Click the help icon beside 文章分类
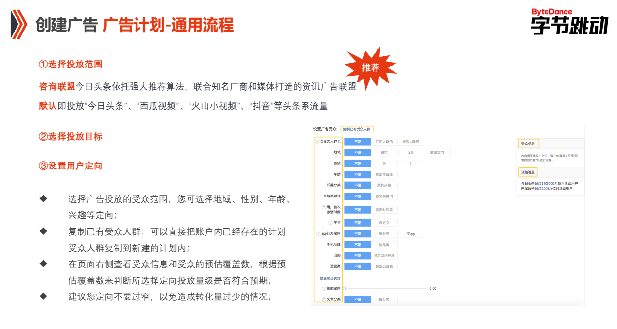The width and height of the screenshot is (617, 329). click(323, 298)
